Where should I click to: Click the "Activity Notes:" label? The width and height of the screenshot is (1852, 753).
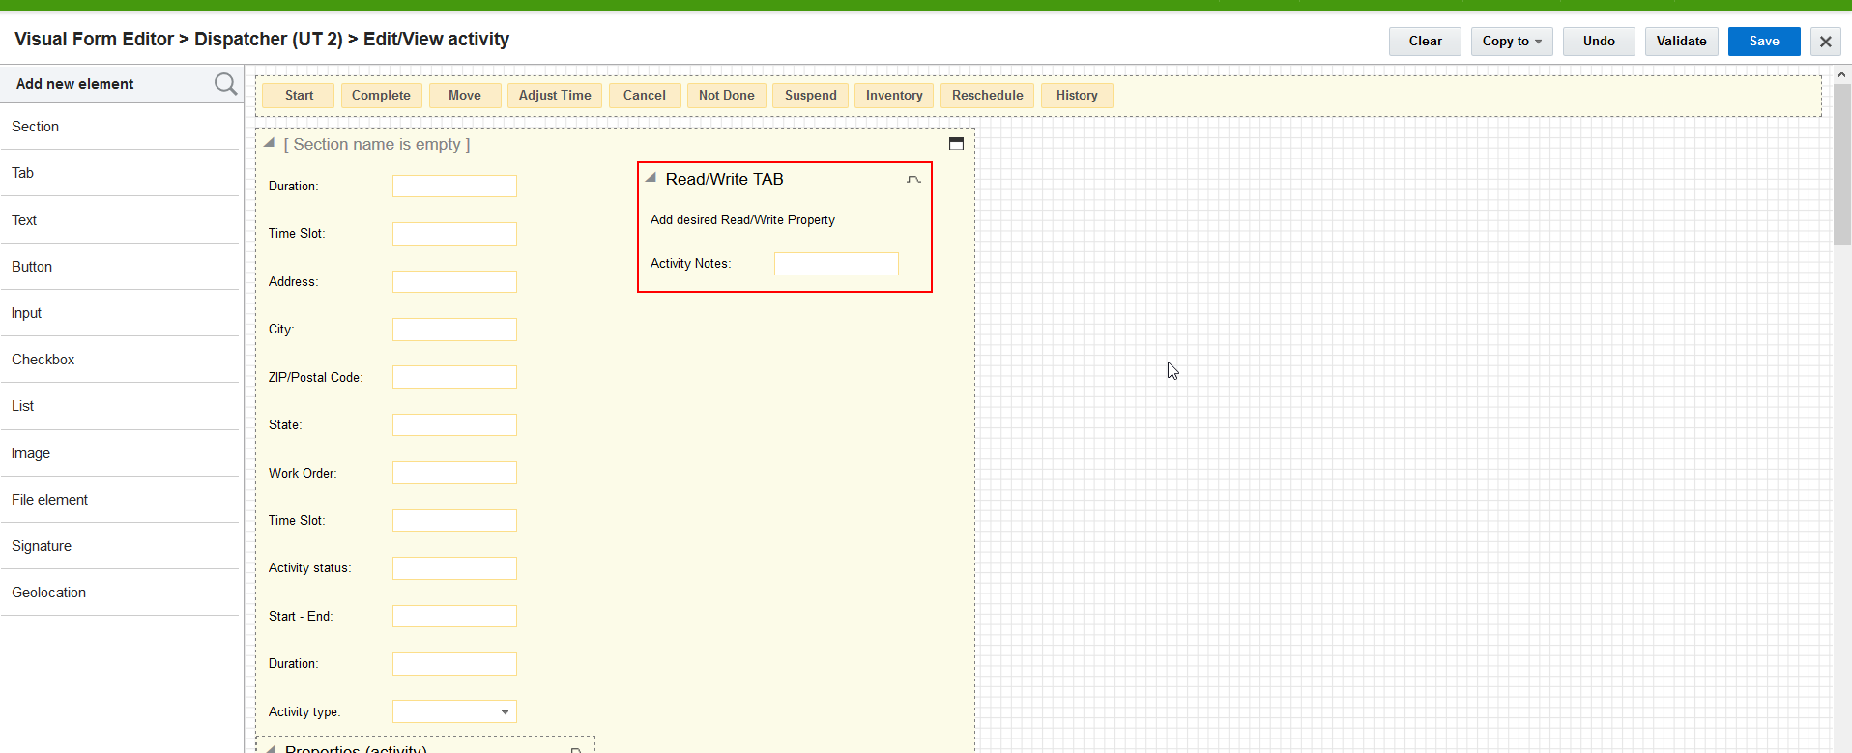click(690, 264)
